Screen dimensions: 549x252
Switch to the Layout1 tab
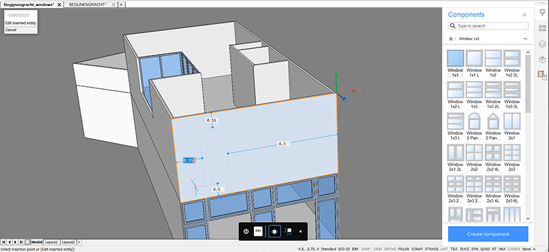pos(51,242)
